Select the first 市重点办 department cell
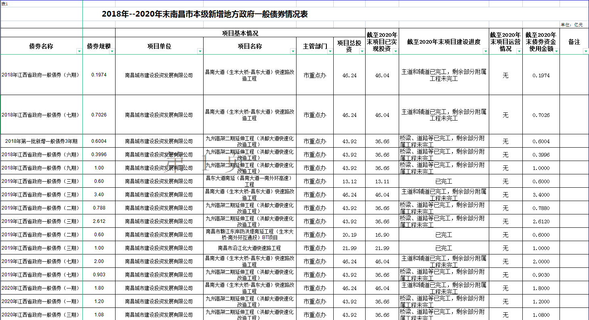 pos(316,74)
